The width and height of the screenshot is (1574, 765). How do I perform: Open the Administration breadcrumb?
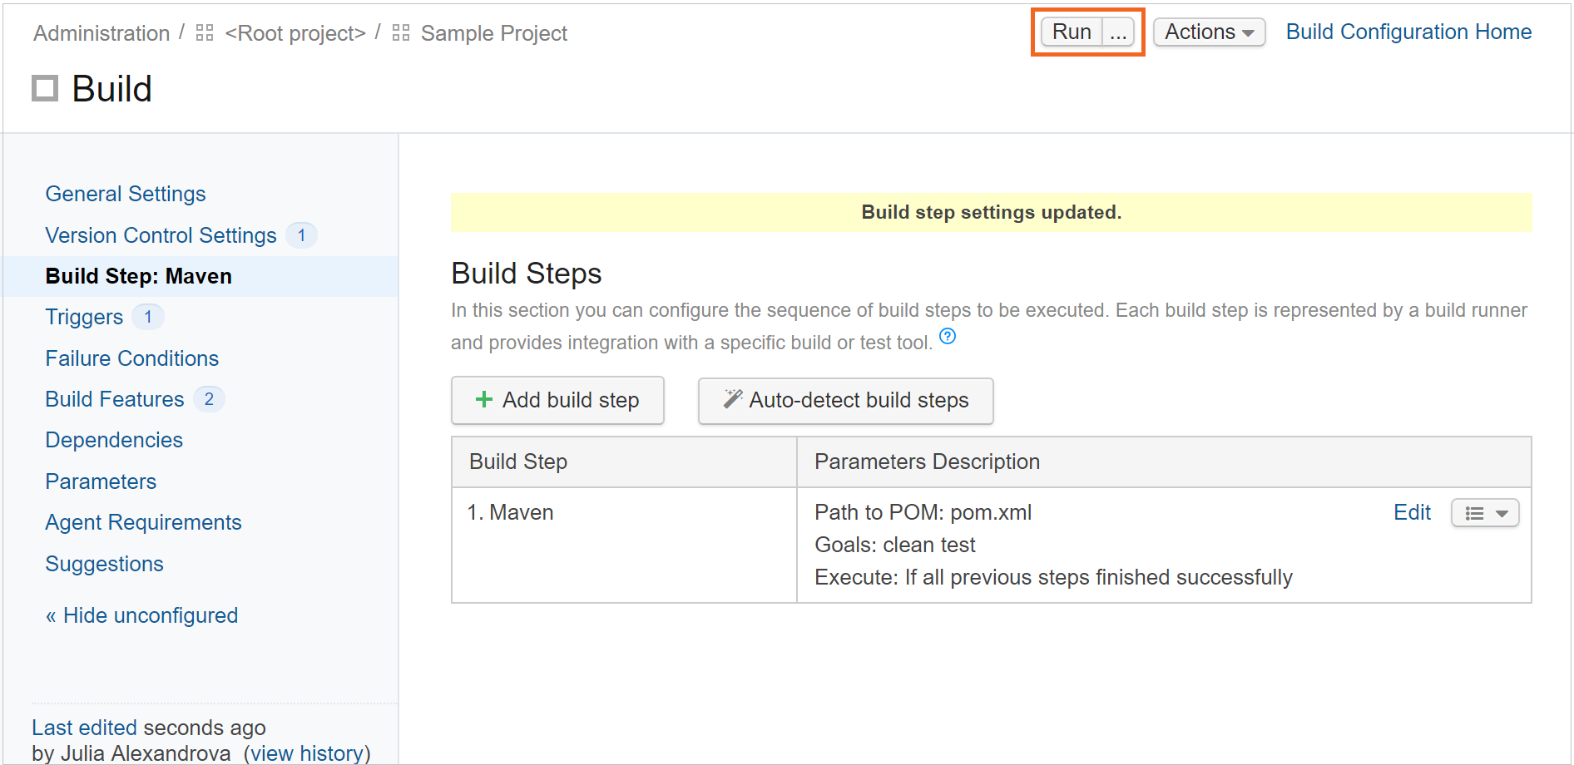point(101,32)
